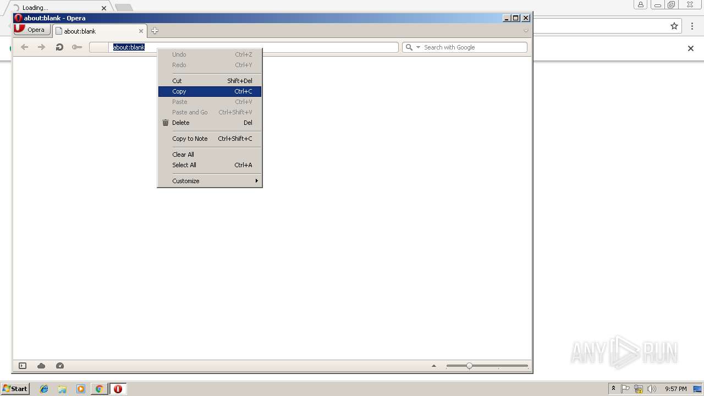Click the Opera title bar logo icon
The height and width of the screenshot is (396, 704).
[18, 18]
